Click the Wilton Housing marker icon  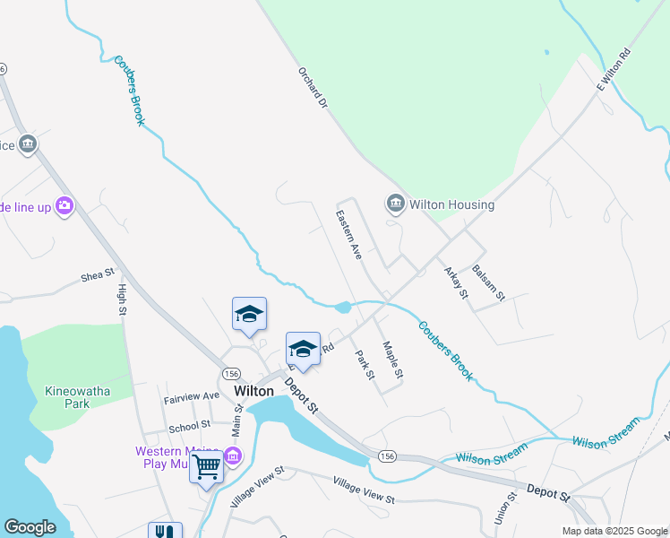tap(396, 204)
